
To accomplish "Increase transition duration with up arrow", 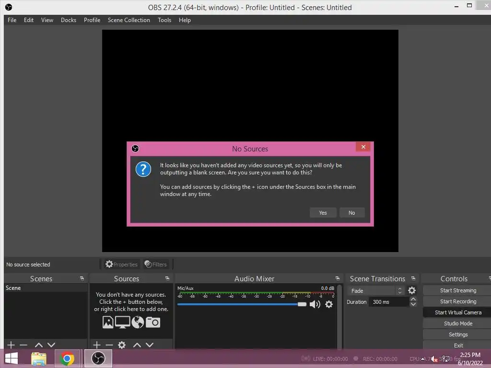I will click(x=413, y=299).
